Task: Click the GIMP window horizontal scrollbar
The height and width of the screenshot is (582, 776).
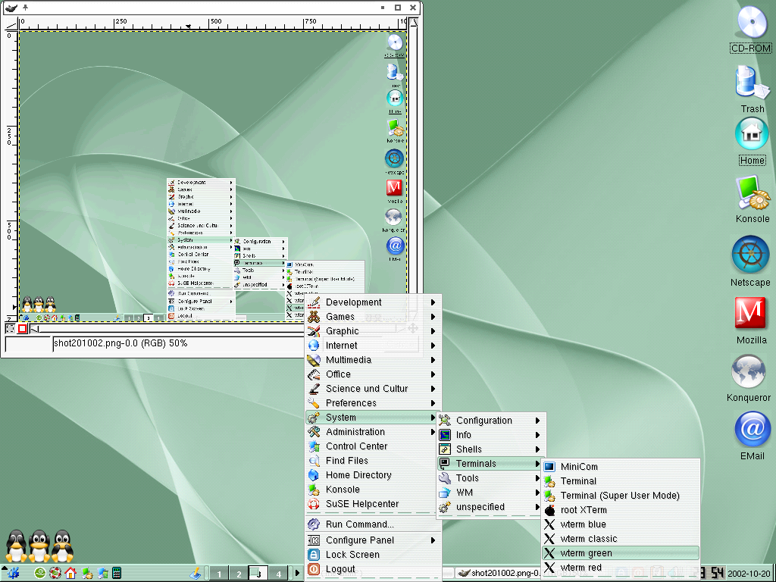Action: pyautogui.click(x=168, y=329)
